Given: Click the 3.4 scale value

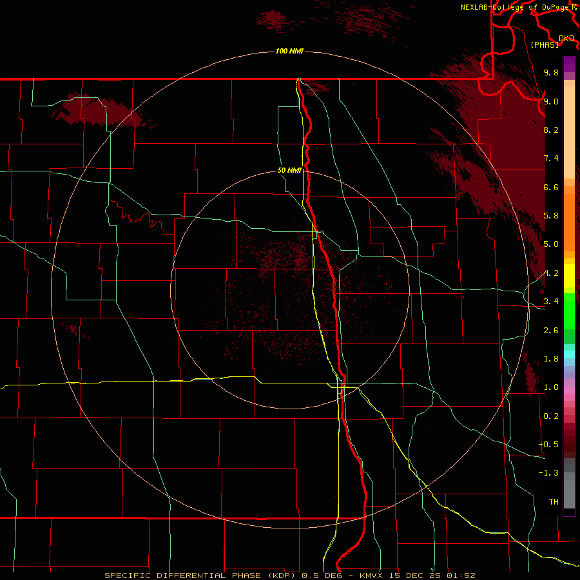Looking at the screenshot, I should coord(551,302).
